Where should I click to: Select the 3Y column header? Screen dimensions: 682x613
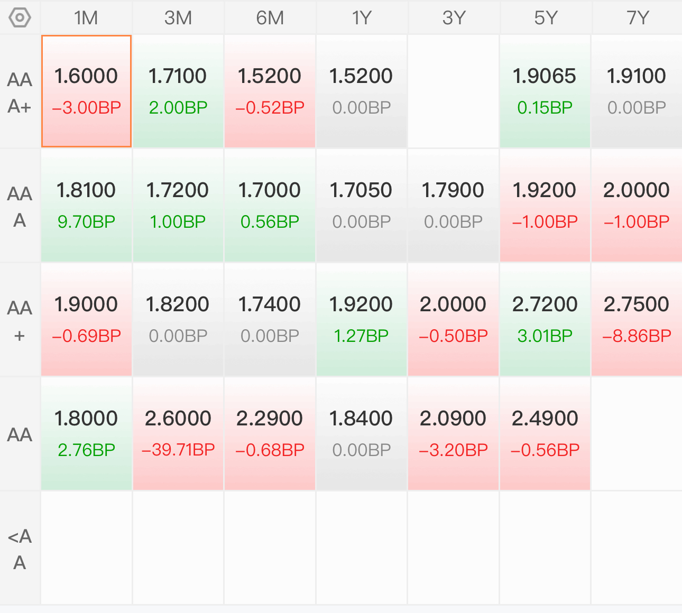454,18
